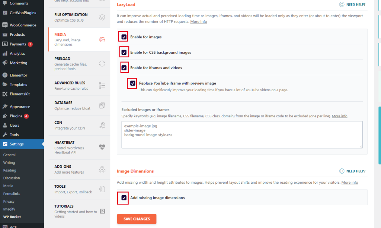
Task: Toggle Add missing image dimensions checkbox
Action: pos(124,198)
